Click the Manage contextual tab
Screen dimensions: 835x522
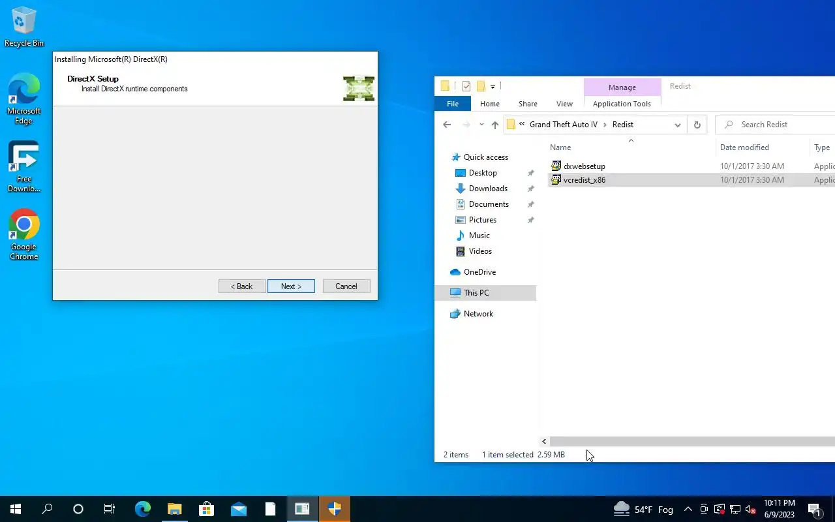[x=622, y=87]
